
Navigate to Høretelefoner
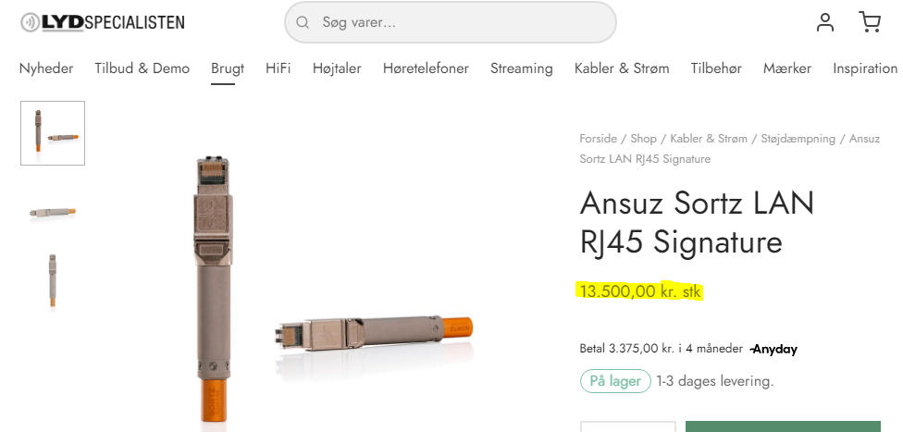426,68
